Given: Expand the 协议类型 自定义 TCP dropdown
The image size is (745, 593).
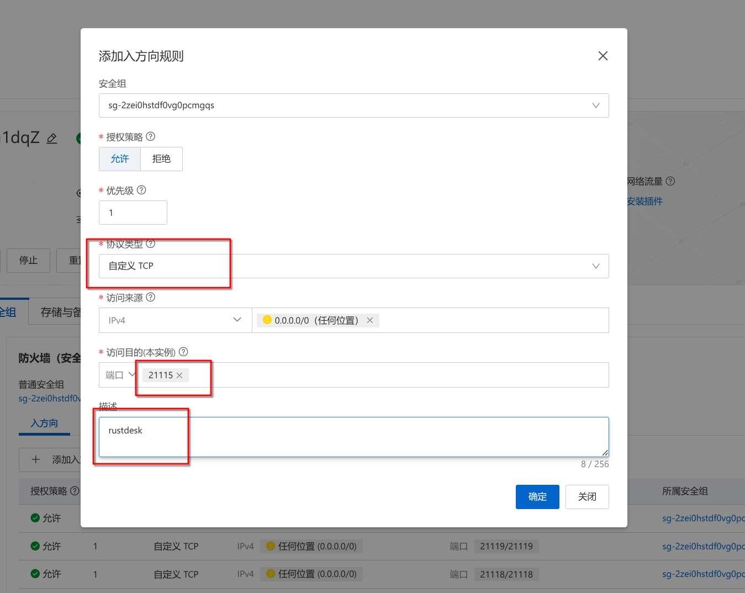Looking at the screenshot, I should (x=353, y=266).
